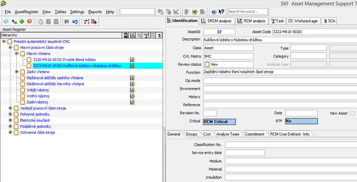Select the Groups sub-tab

tap(192, 134)
